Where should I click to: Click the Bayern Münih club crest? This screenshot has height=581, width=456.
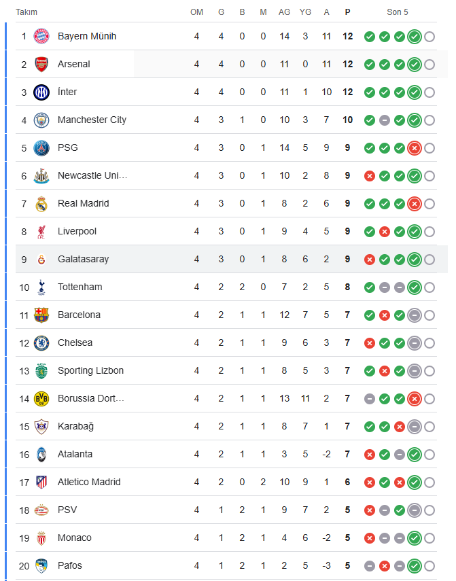(x=41, y=36)
